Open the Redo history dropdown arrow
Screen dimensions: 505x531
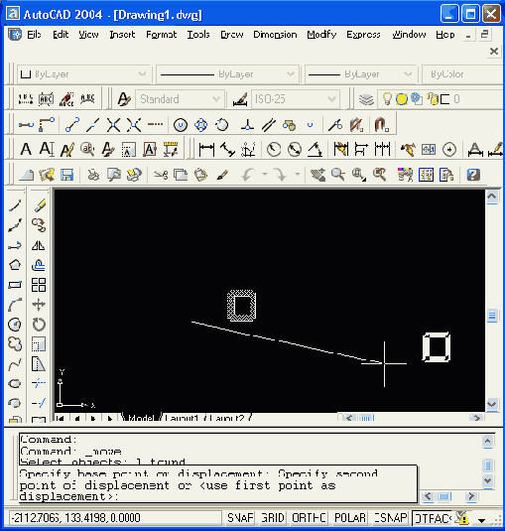pyautogui.click(x=298, y=175)
